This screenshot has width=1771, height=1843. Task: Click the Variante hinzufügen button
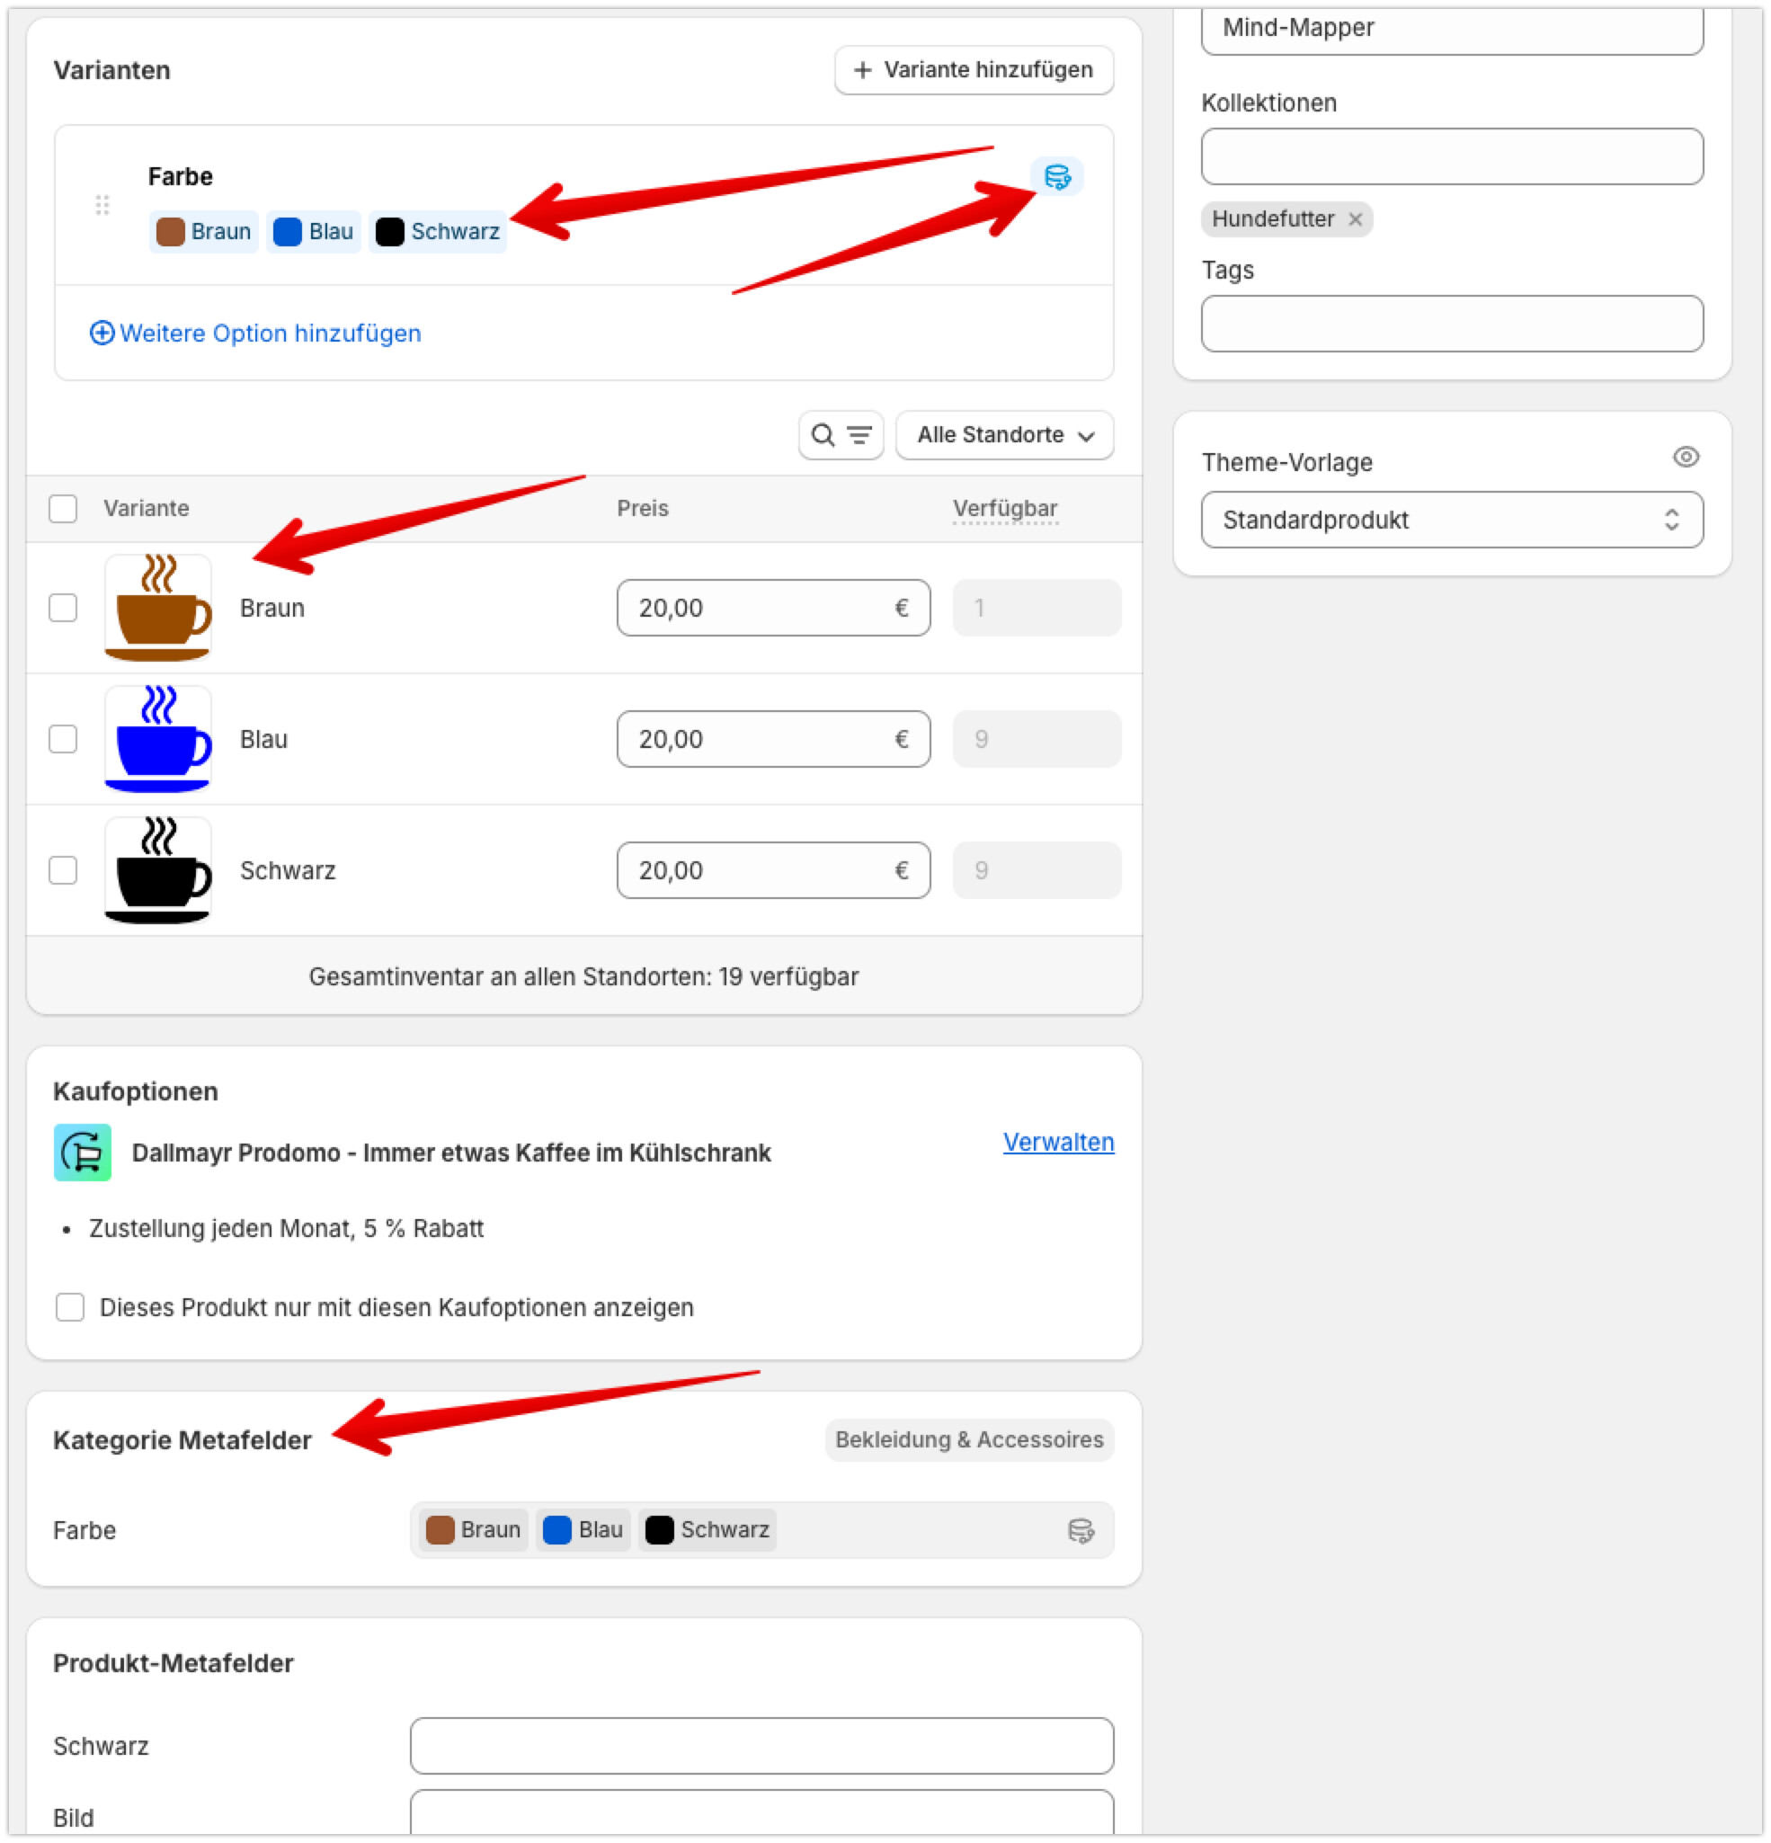[974, 69]
